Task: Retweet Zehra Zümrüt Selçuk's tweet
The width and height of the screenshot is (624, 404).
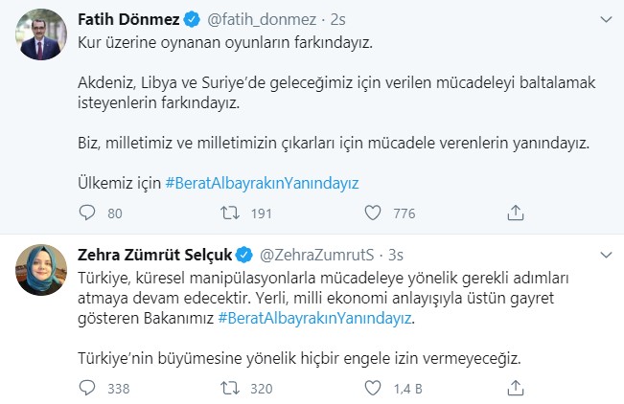Action: pos(230,388)
